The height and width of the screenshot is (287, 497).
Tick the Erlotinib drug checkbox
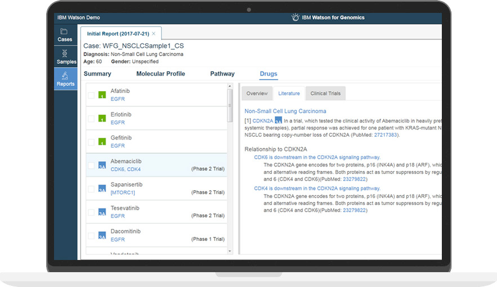click(91, 118)
